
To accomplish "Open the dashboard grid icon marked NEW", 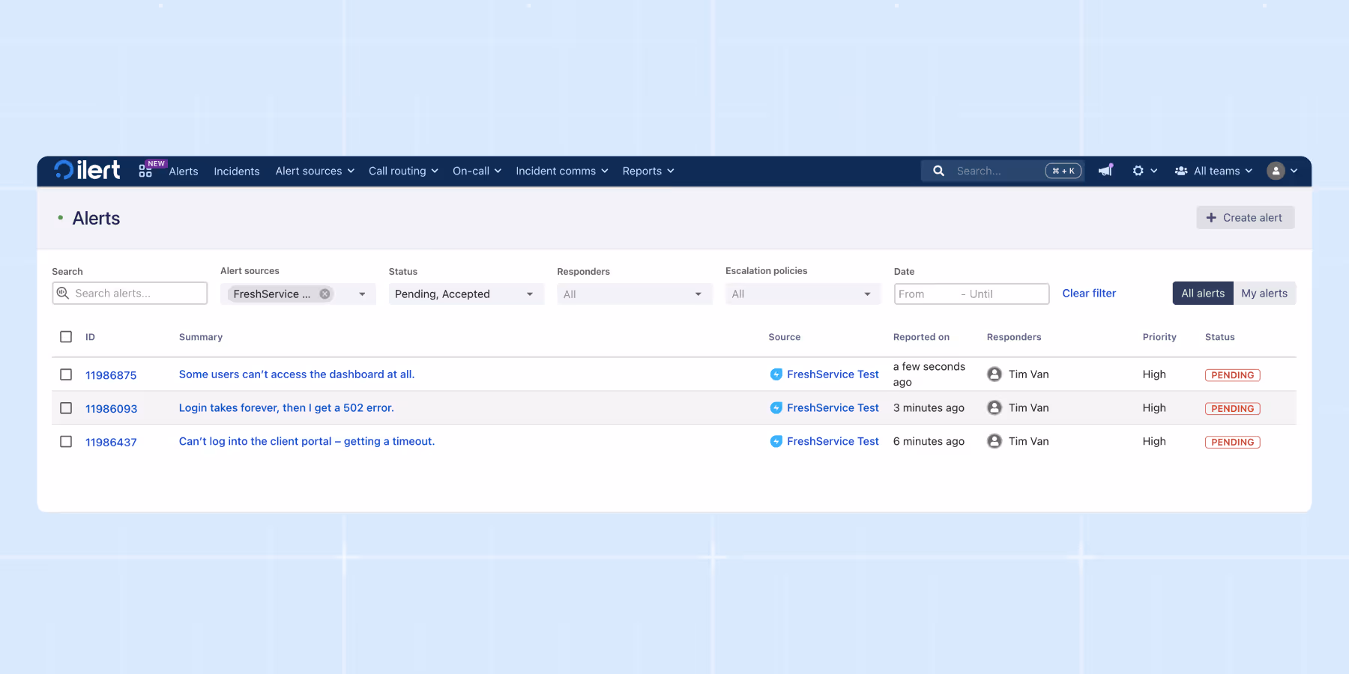I will [x=145, y=171].
